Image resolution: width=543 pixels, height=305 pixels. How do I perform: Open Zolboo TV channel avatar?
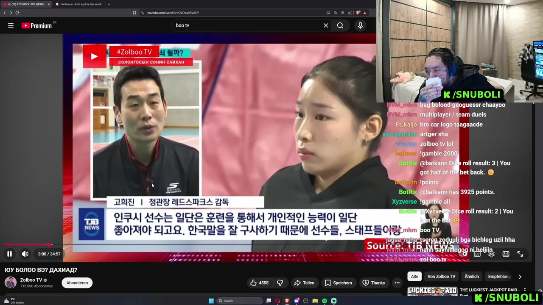tap(11, 283)
